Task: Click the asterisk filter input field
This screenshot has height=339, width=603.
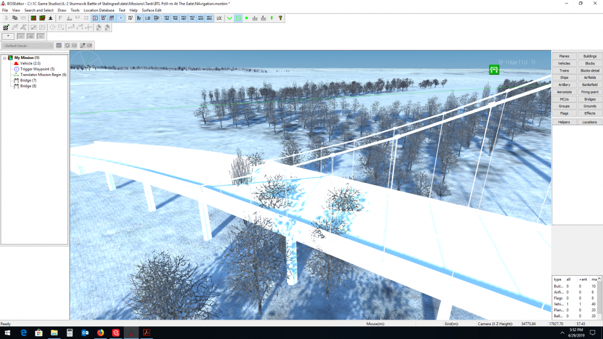Action: pos(8,37)
